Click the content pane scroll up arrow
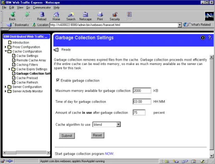 click(212, 57)
